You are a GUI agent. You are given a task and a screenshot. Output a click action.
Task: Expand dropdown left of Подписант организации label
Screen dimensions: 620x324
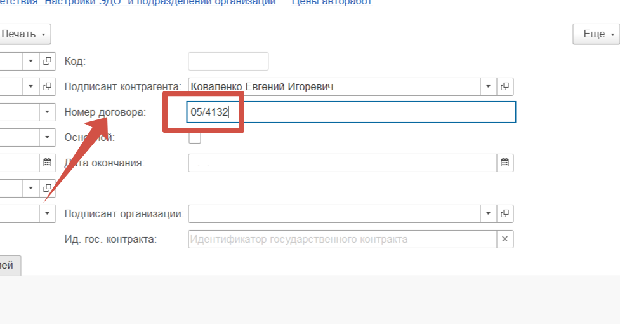point(48,213)
